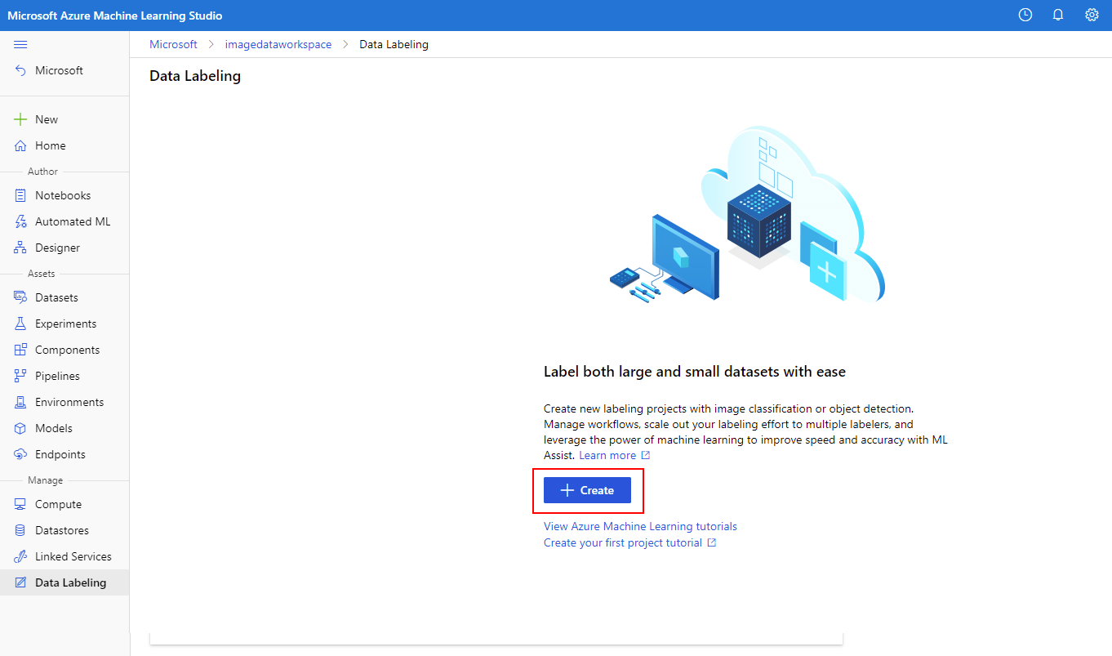Open Create your first project tutorial
This screenshot has width=1112, height=656.
(x=623, y=542)
